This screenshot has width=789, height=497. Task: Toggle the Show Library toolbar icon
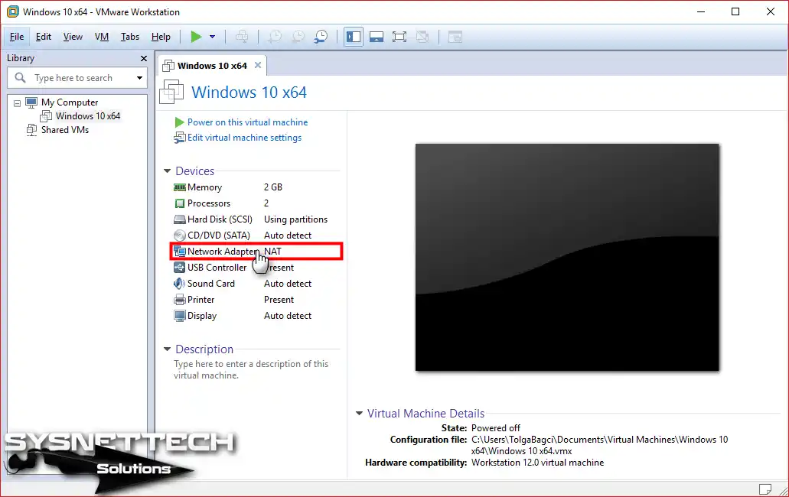tap(354, 37)
